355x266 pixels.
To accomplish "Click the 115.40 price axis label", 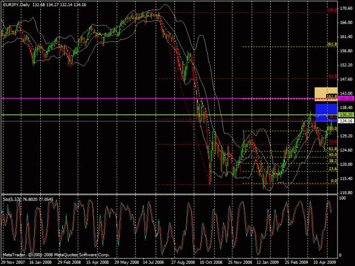I will pyautogui.click(x=346, y=179).
